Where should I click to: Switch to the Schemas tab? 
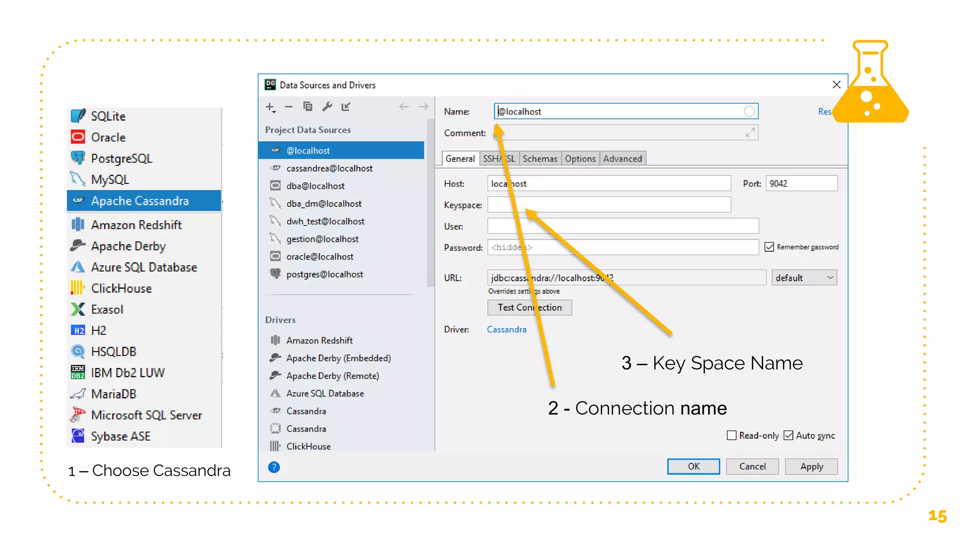pos(540,158)
